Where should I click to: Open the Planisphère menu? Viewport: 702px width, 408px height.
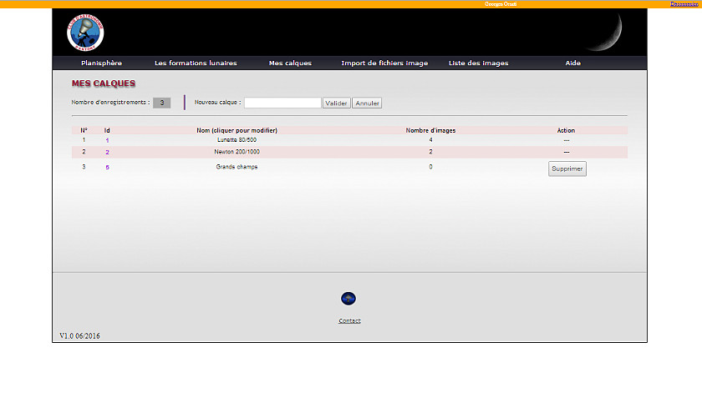click(x=101, y=63)
